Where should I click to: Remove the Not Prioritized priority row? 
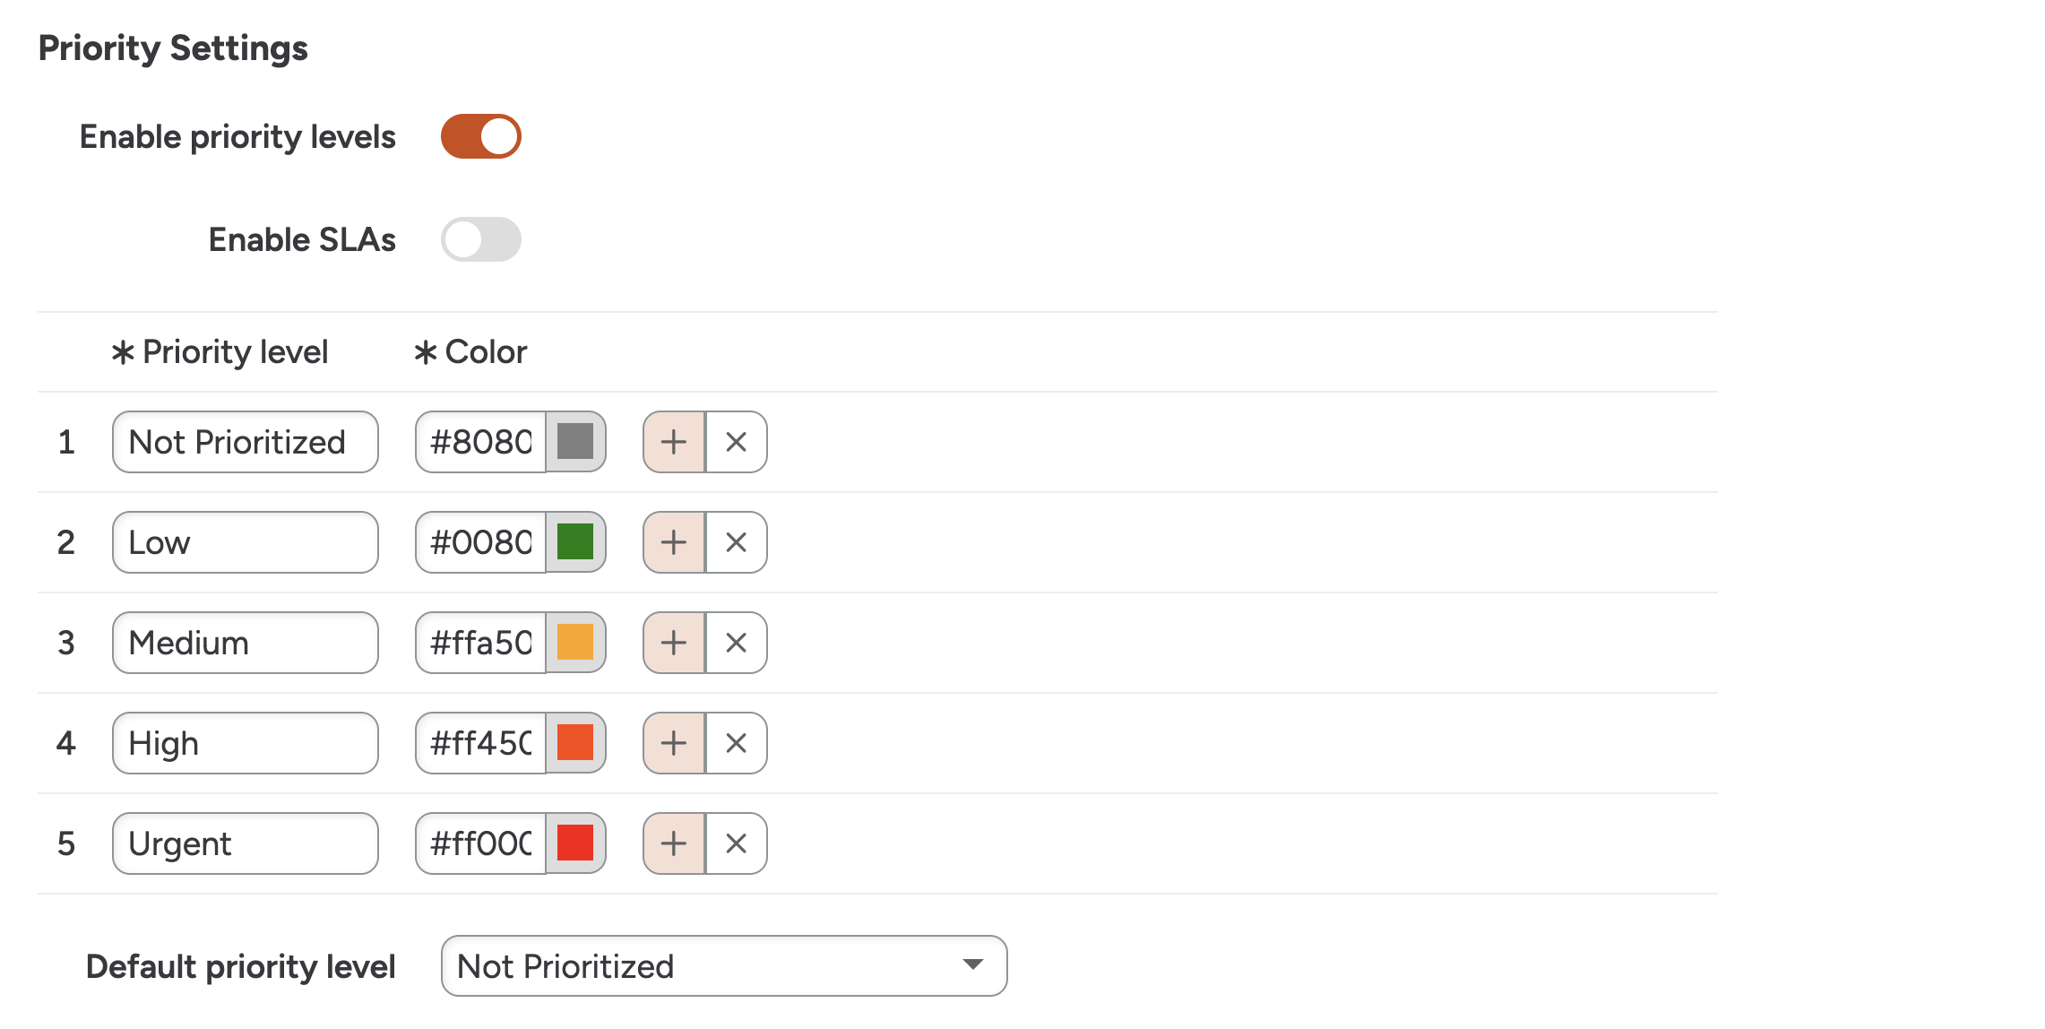[736, 442]
